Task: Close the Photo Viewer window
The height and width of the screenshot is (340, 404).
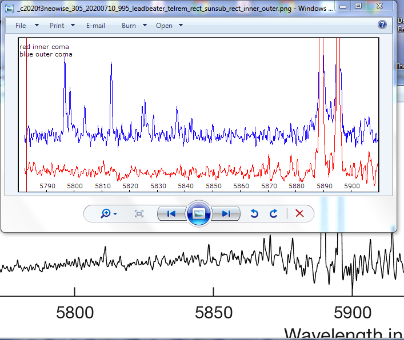Action: tap(379, 6)
